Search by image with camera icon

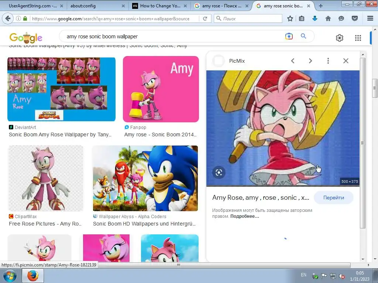289,36
